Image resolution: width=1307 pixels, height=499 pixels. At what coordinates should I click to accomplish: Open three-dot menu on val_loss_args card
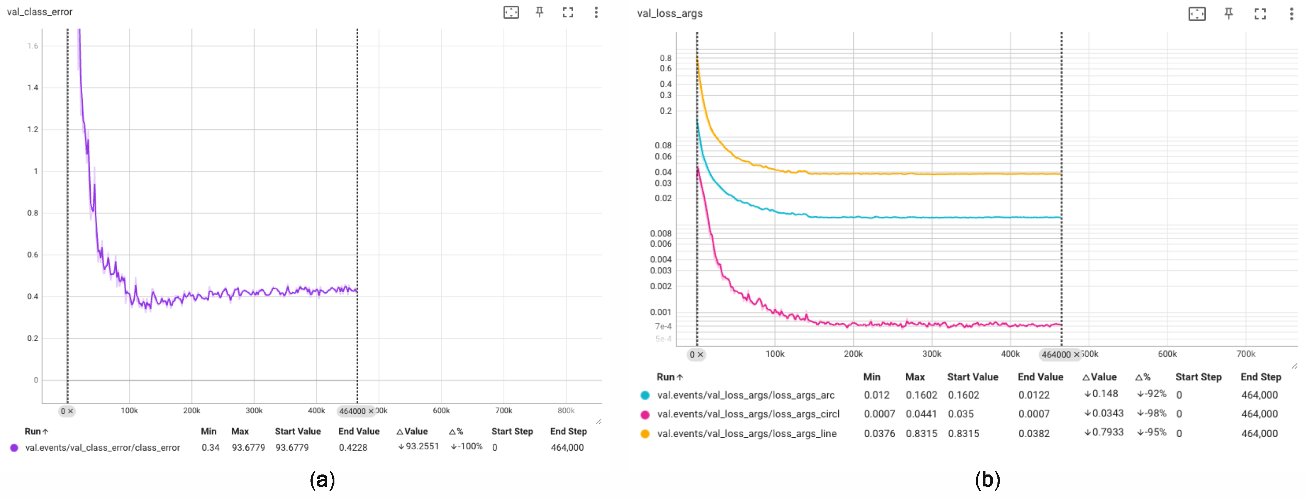pos(1291,14)
